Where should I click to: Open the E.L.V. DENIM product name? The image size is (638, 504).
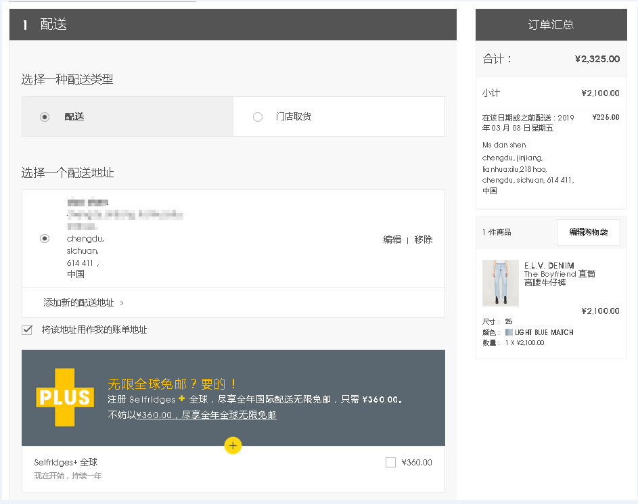tap(549, 266)
